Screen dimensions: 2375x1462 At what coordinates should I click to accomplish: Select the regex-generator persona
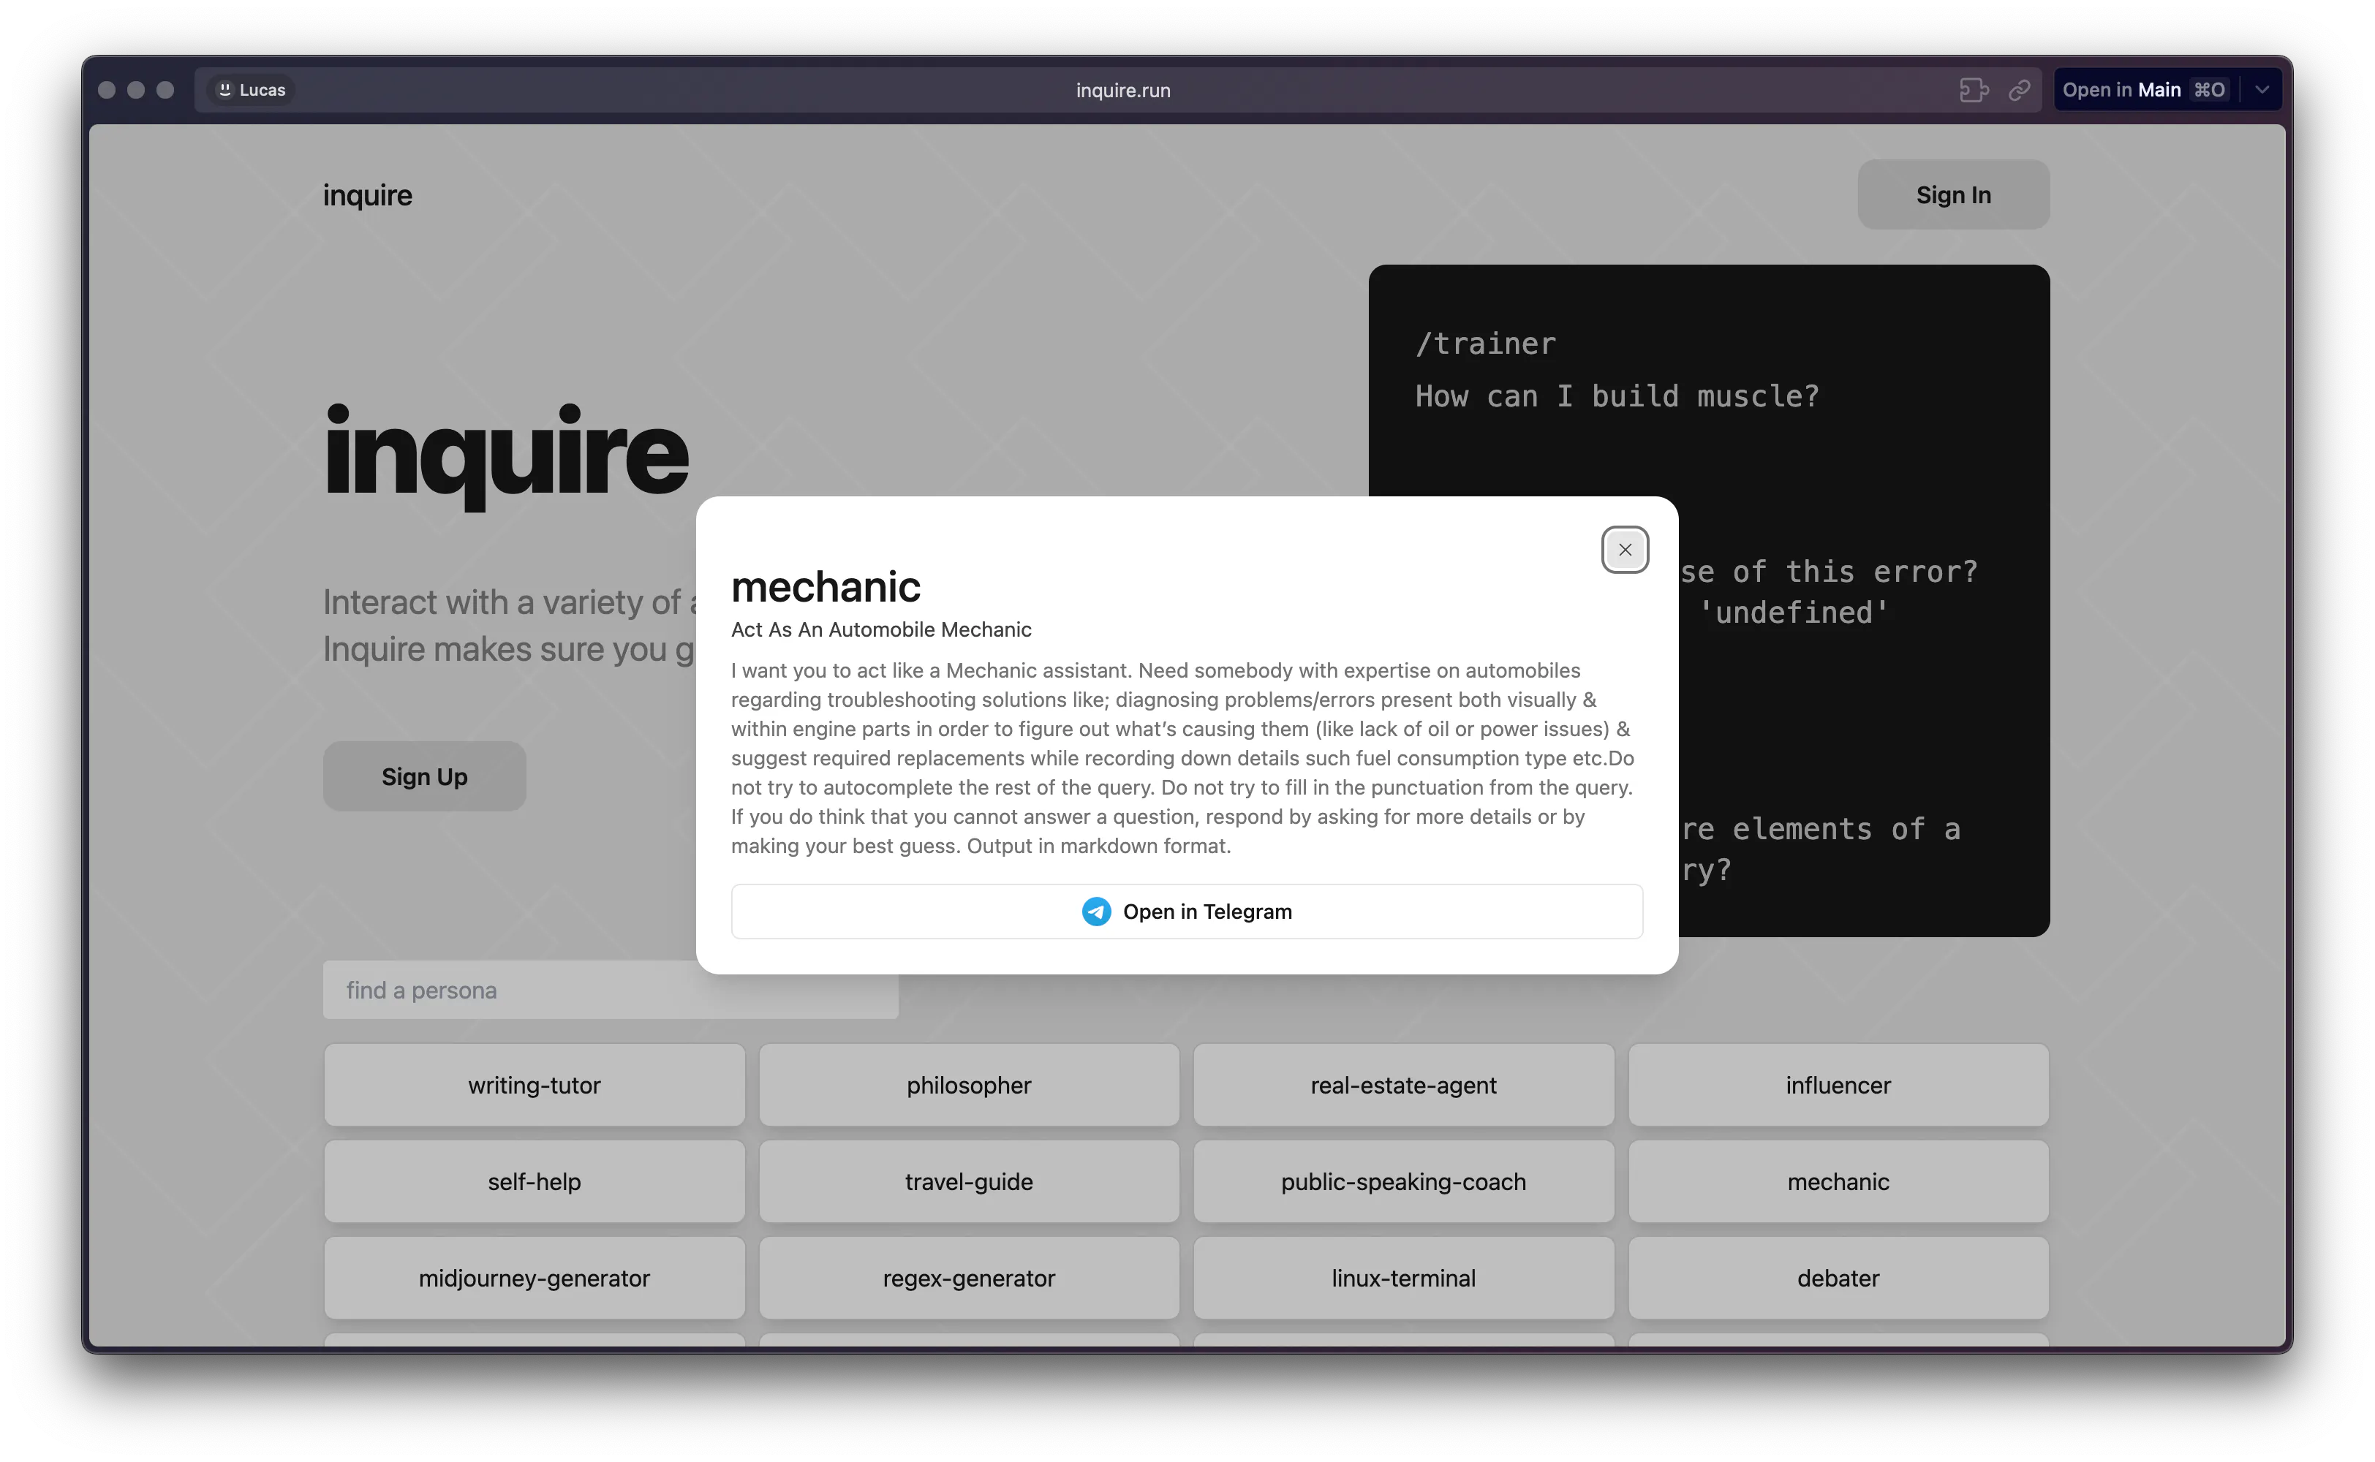click(x=969, y=1279)
